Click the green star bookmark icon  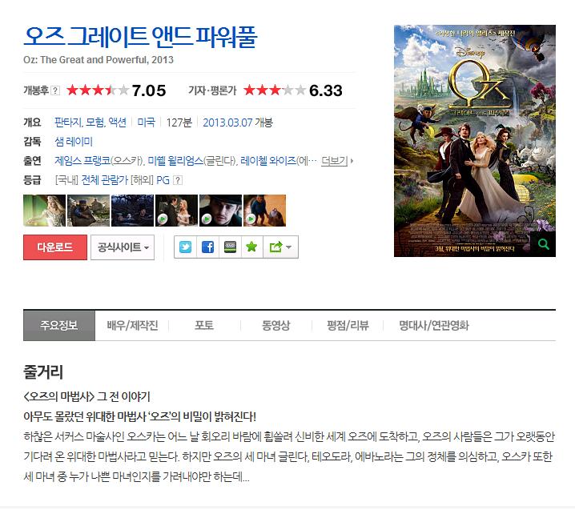(251, 247)
